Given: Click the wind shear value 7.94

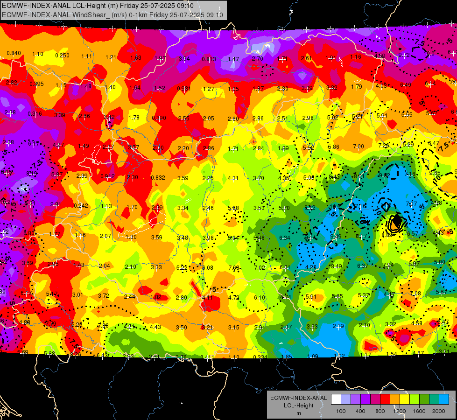Looking at the screenshot, I should [x=388, y=265].
